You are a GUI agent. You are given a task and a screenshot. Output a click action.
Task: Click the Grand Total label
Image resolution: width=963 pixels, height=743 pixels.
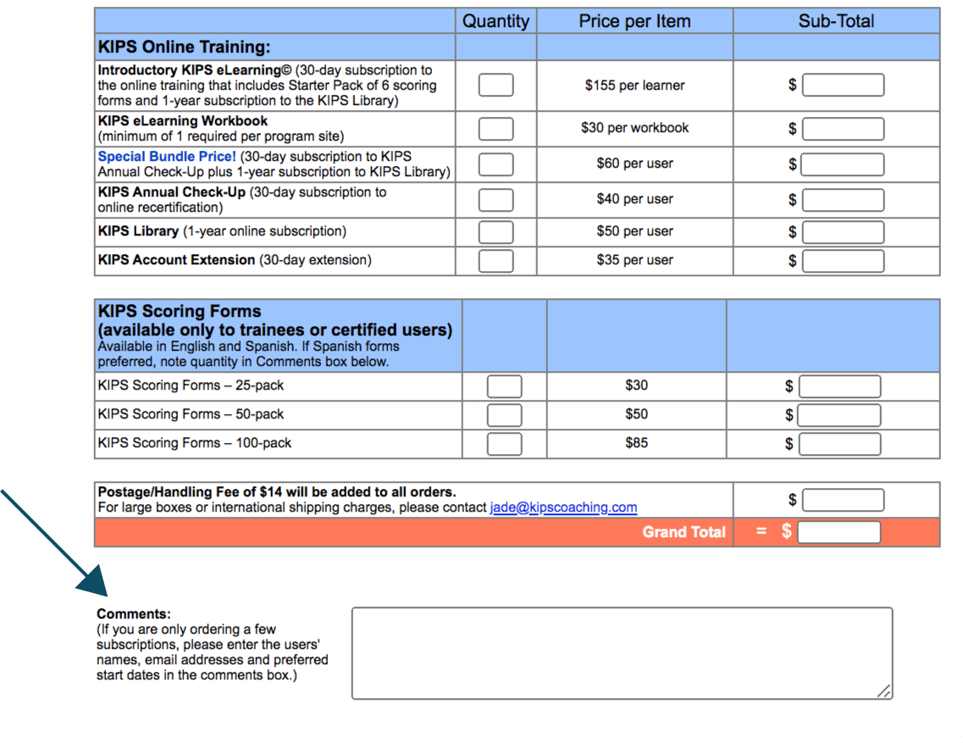click(684, 532)
